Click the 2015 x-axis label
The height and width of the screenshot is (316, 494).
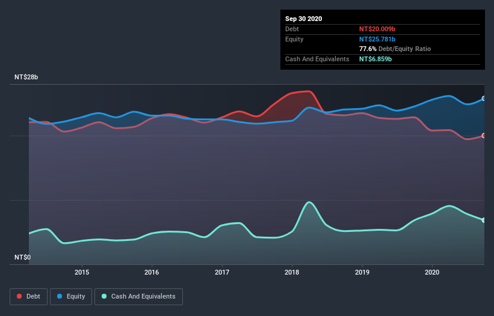(82, 272)
